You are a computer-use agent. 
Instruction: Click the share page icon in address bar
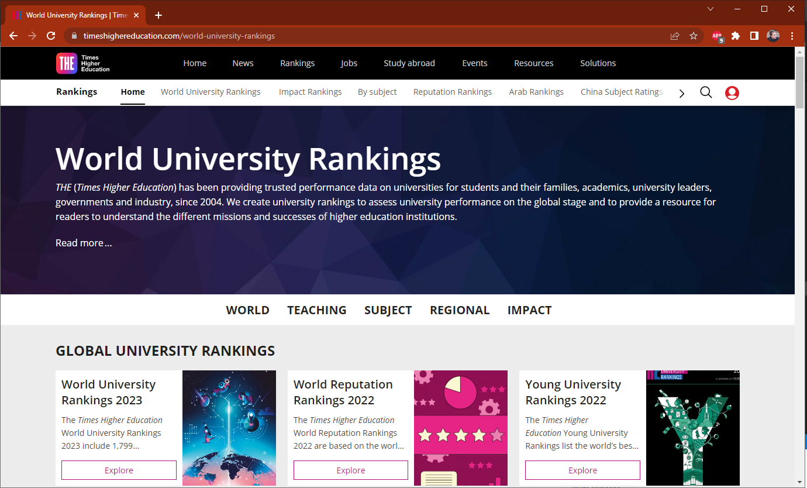(x=675, y=36)
